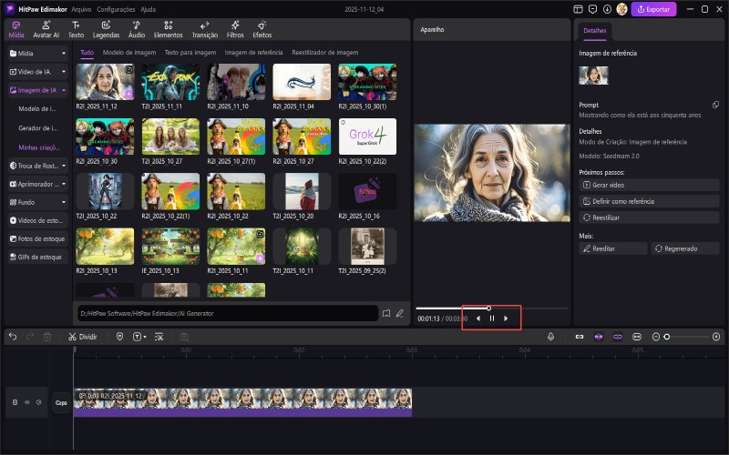Expand the Fundo dropdown in sidebar
729x455 pixels.
click(64, 202)
